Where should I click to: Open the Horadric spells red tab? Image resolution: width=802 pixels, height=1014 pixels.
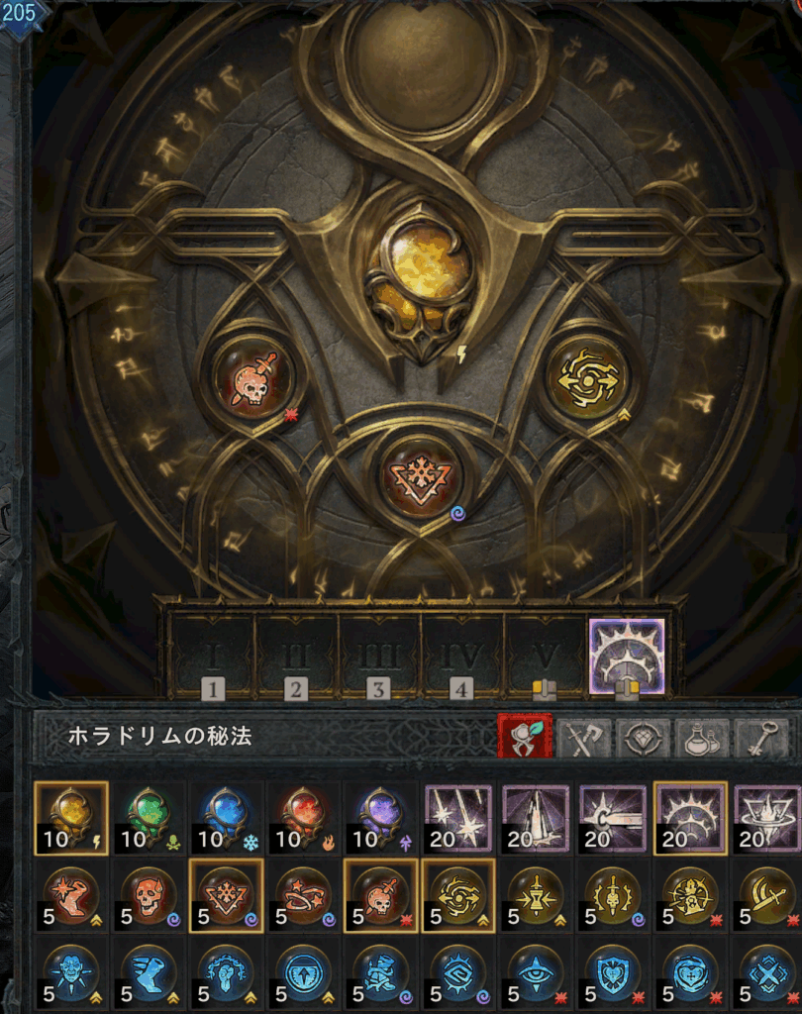pos(525,736)
